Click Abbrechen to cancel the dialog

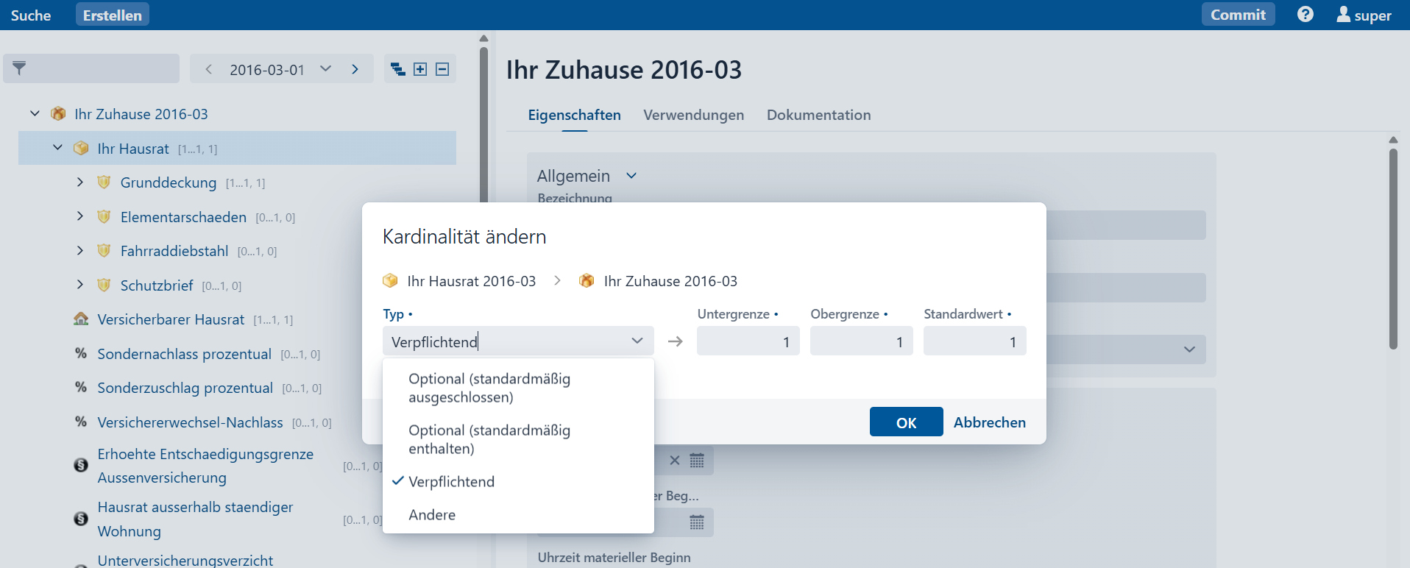pos(989,422)
